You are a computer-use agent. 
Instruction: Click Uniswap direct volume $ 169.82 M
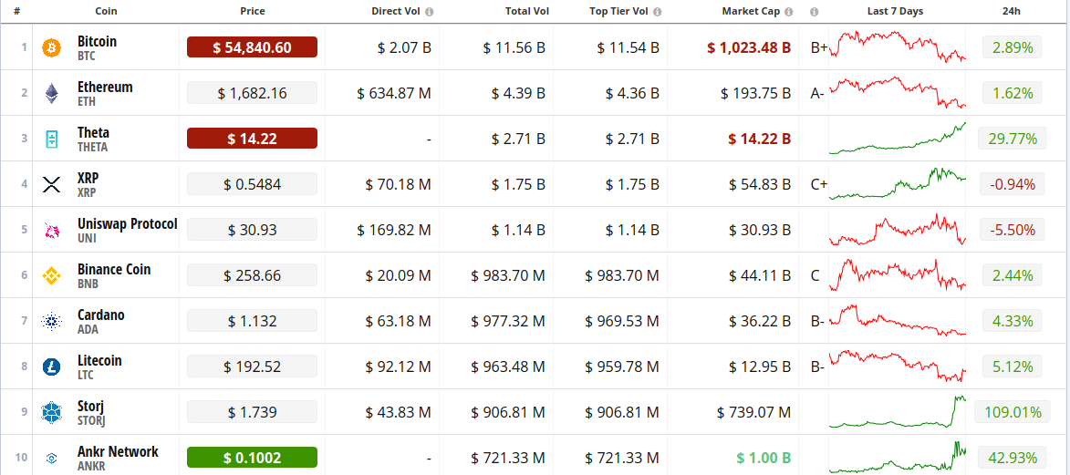[394, 230]
